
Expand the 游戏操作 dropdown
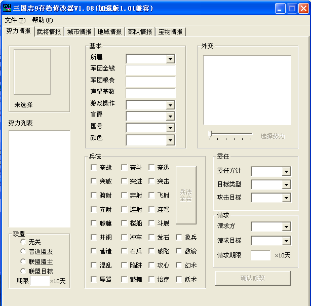(170, 105)
